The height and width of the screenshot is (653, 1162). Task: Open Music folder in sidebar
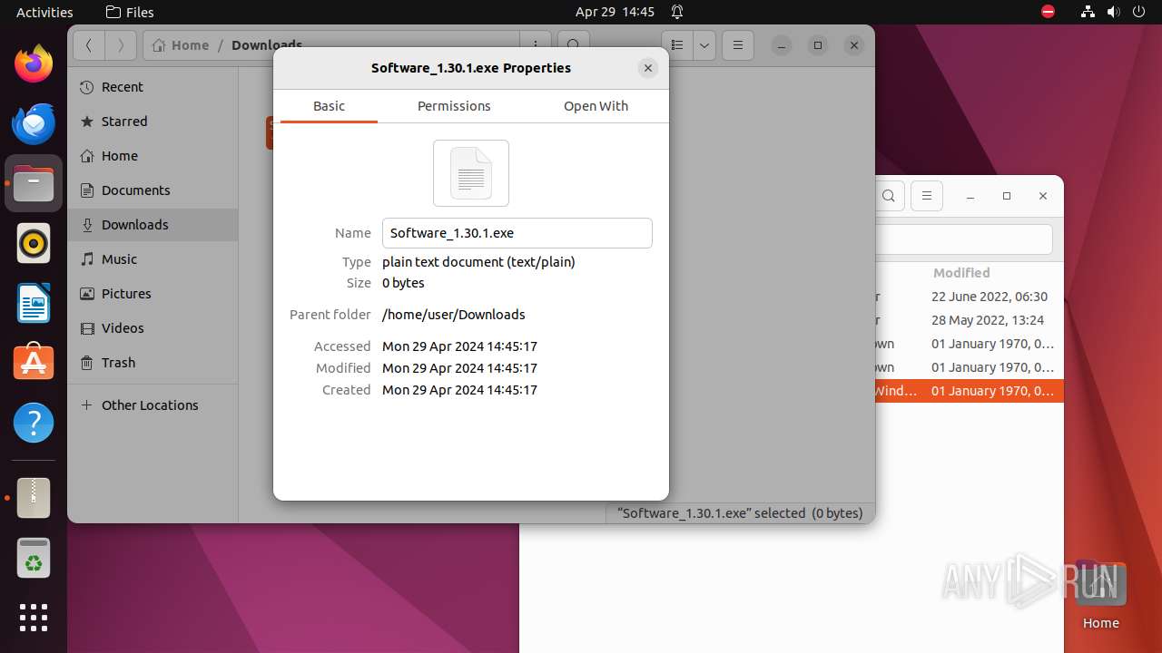point(153,259)
